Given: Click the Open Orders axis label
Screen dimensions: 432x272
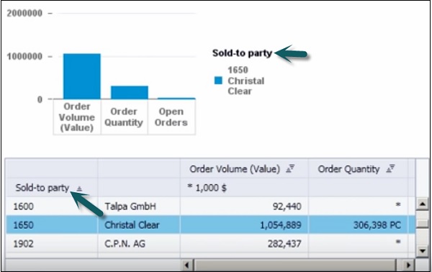Looking at the screenshot, I should (171, 117).
